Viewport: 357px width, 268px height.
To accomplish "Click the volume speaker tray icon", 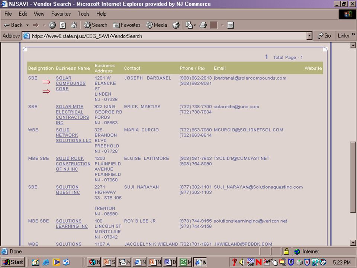I will (x=242, y=262).
